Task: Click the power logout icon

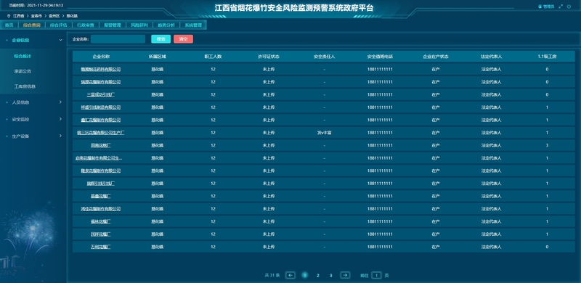Action: click(569, 7)
